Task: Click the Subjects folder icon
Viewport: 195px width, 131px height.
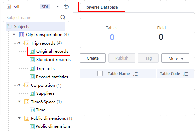Action: 9,26
